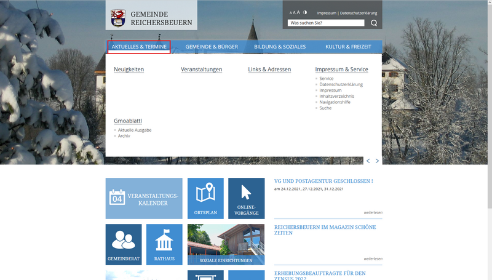Go to next slide with right arrow

(x=377, y=161)
